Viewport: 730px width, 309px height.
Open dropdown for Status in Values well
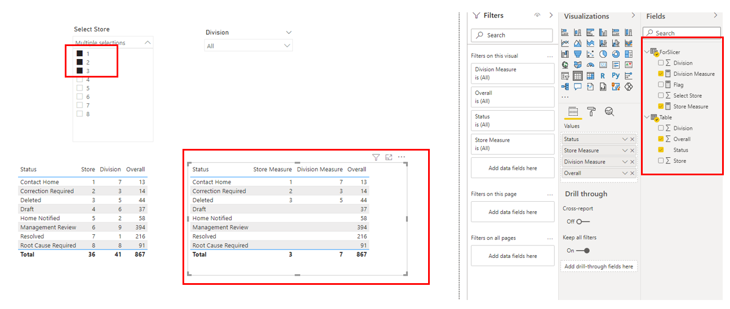click(x=625, y=139)
